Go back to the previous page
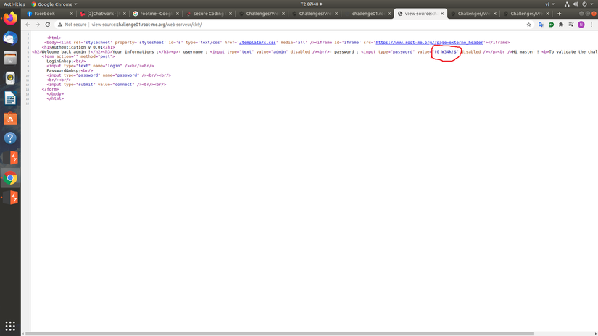The width and height of the screenshot is (598, 336). click(x=28, y=25)
